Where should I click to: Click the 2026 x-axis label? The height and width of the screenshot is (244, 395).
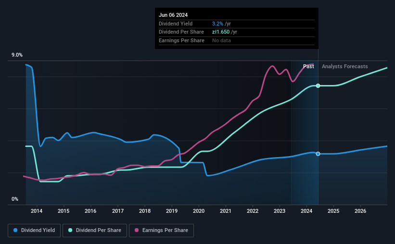(x=360, y=211)
